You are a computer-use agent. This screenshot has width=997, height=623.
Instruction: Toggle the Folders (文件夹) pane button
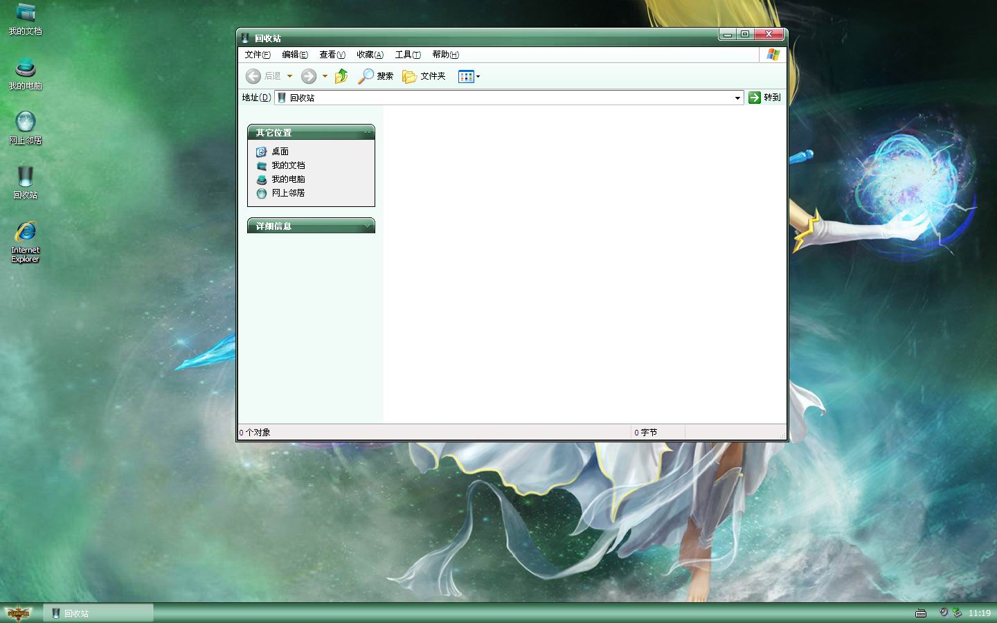(x=424, y=76)
